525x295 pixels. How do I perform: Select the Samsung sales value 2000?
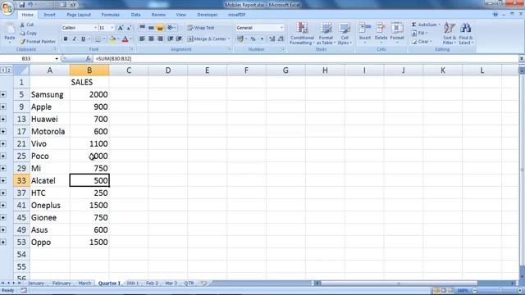[89, 95]
